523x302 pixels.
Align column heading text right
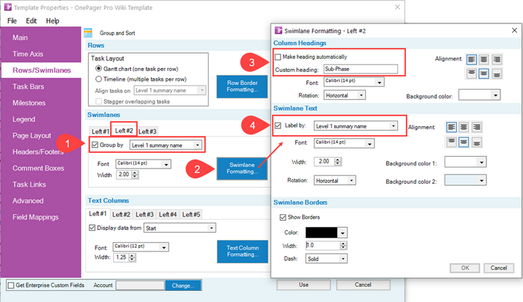coord(497,59)
